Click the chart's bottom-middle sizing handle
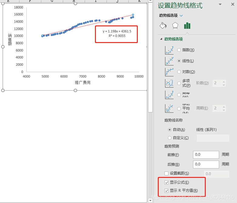Viewport: 237px width, 203px height. (x=75, y=90)
